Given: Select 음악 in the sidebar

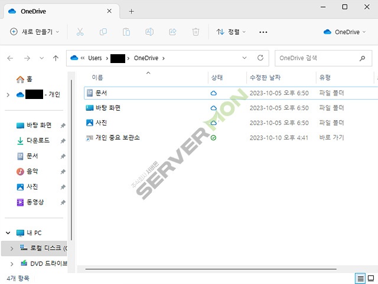Looking at the screenshot, I should point(27,171).
